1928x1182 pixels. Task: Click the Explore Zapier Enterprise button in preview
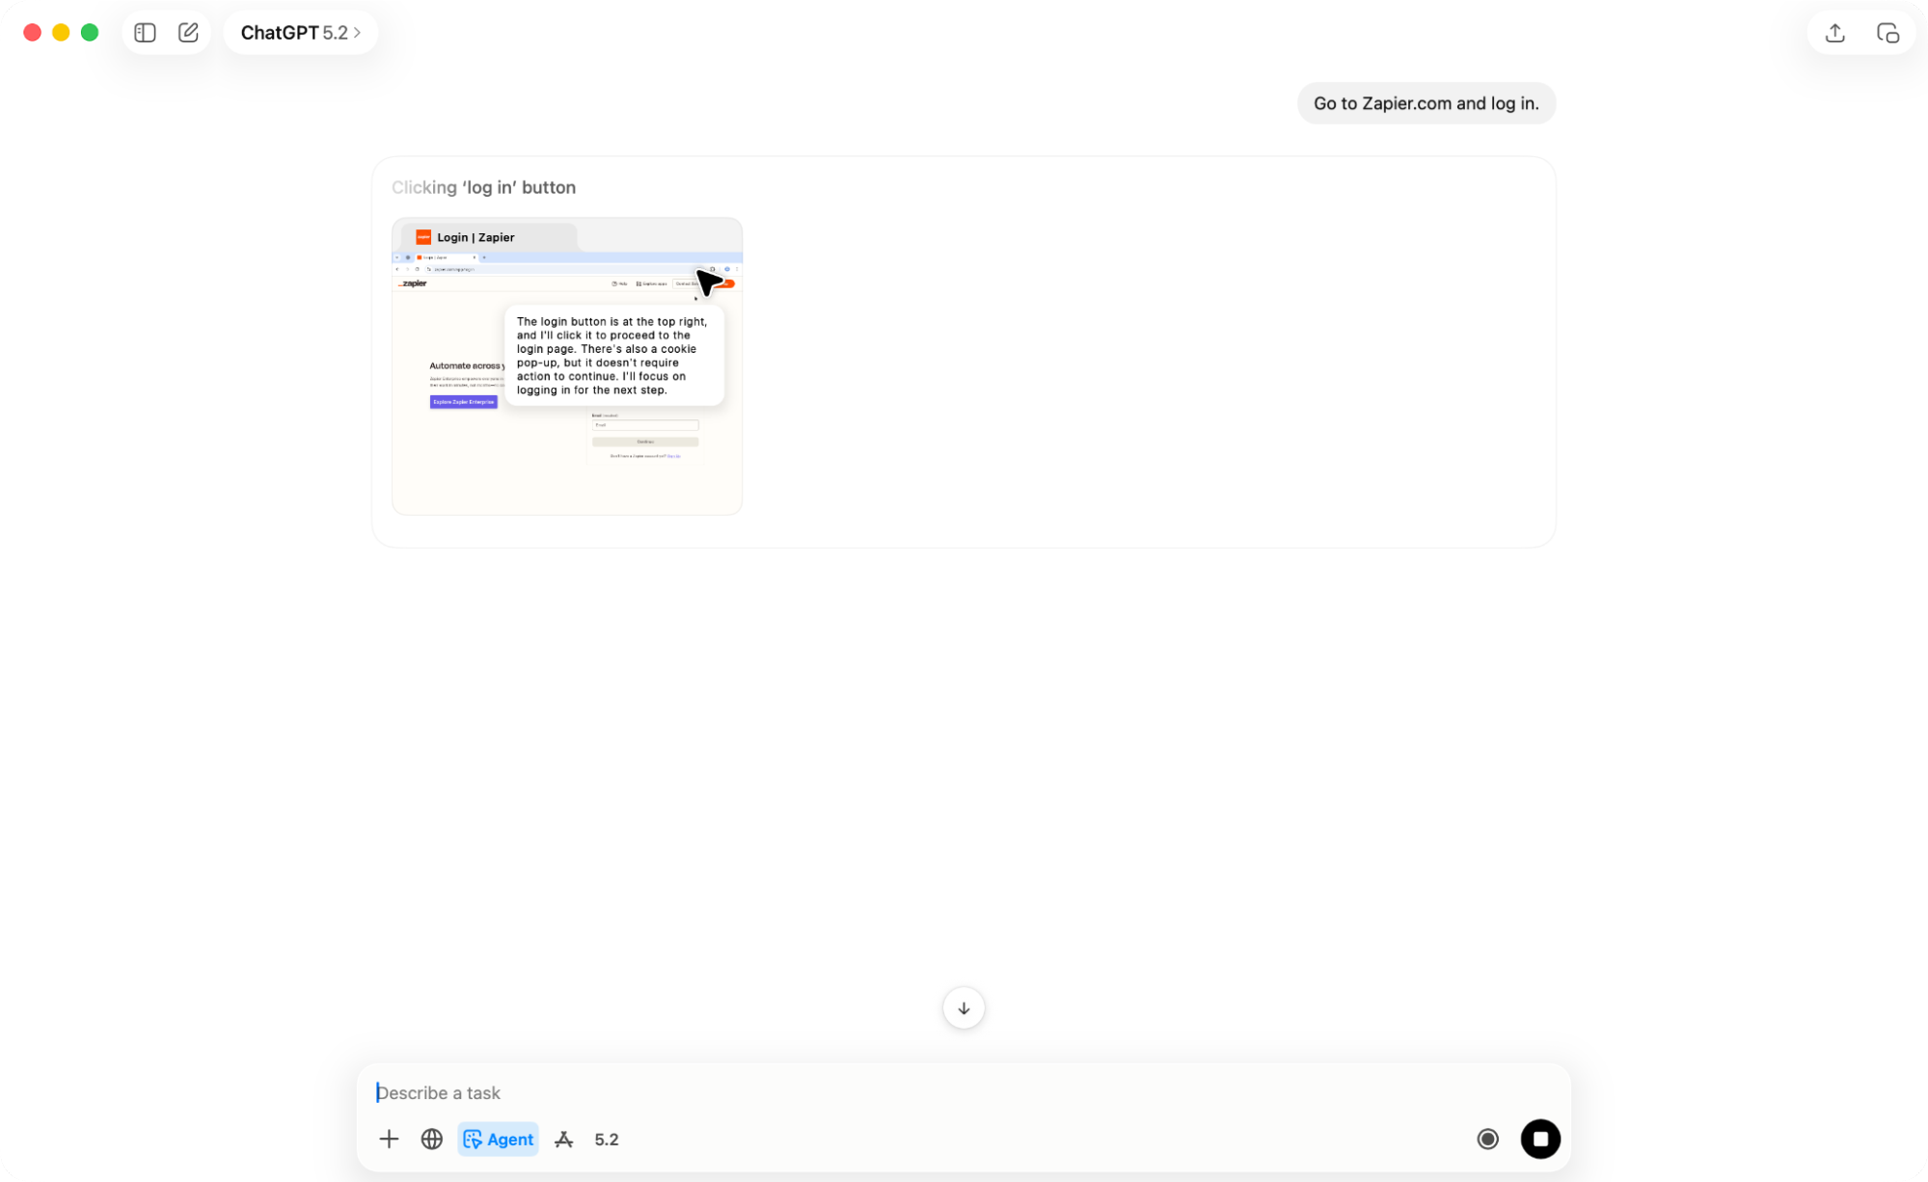tap(464, 402)
